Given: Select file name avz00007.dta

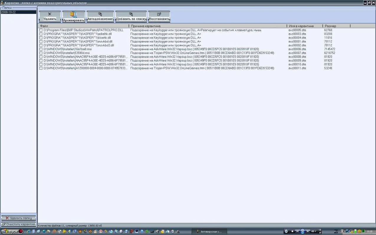Looking at the screenshot, I should [297, 53].
